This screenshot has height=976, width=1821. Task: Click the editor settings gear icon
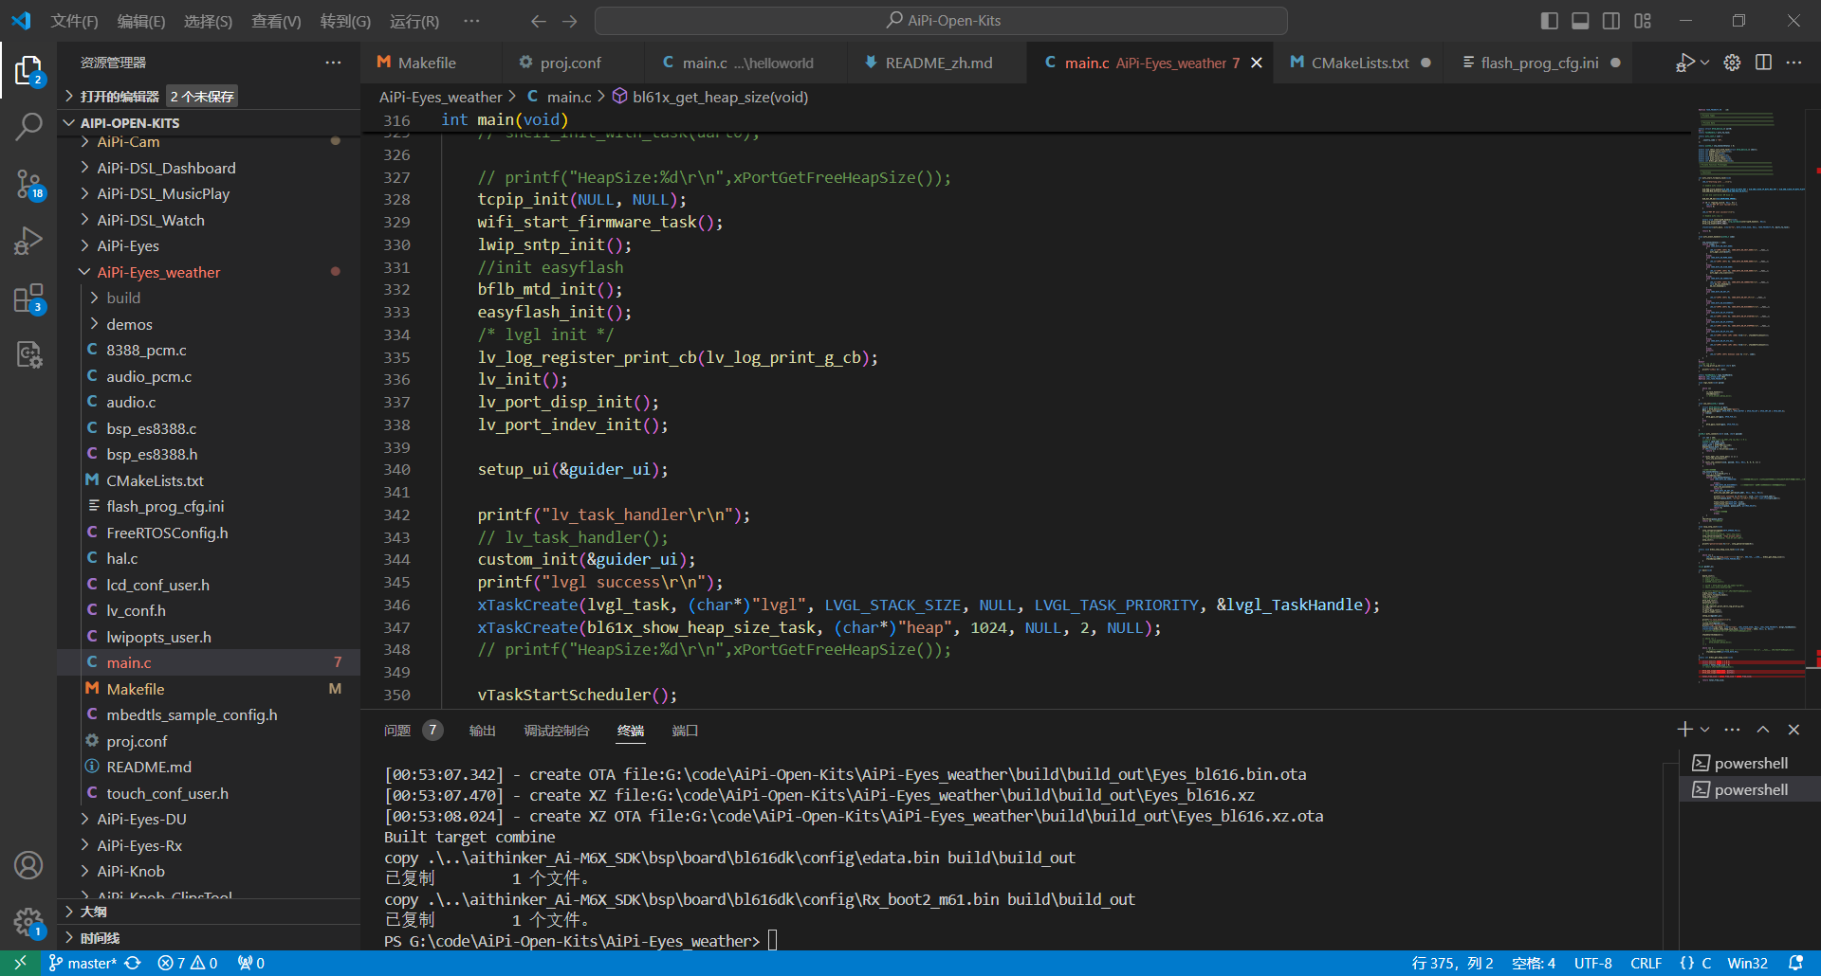(x=1732, y=63)
